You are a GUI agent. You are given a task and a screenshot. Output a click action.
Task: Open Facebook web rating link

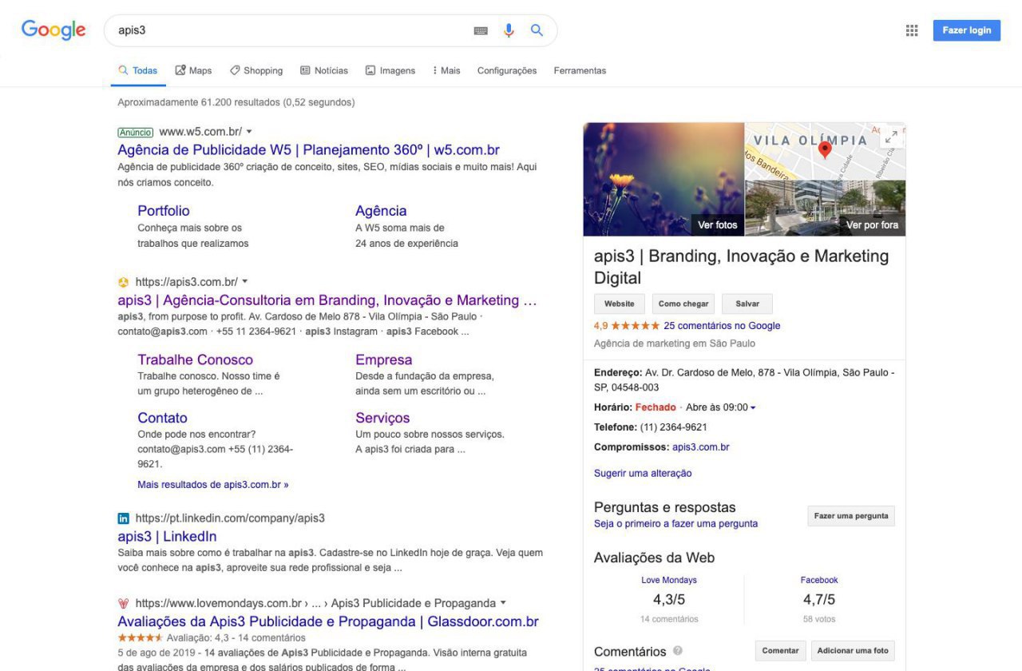(x=819, y=580)
